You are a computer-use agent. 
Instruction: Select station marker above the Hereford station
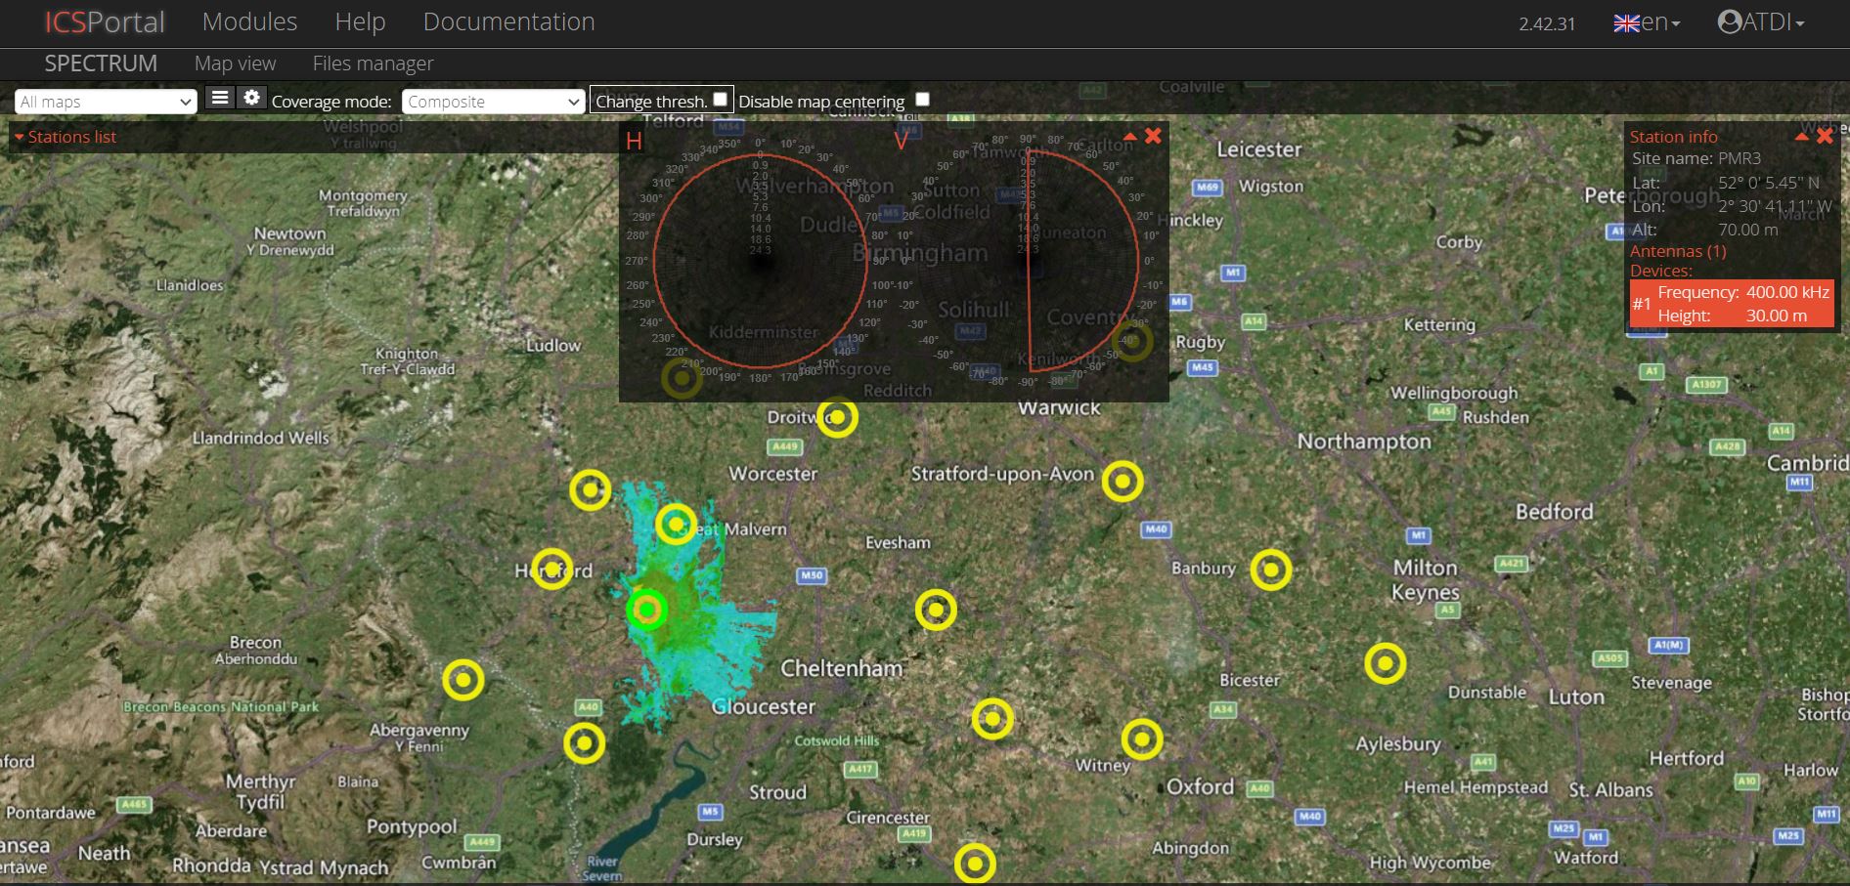click(x=591, y=489)
